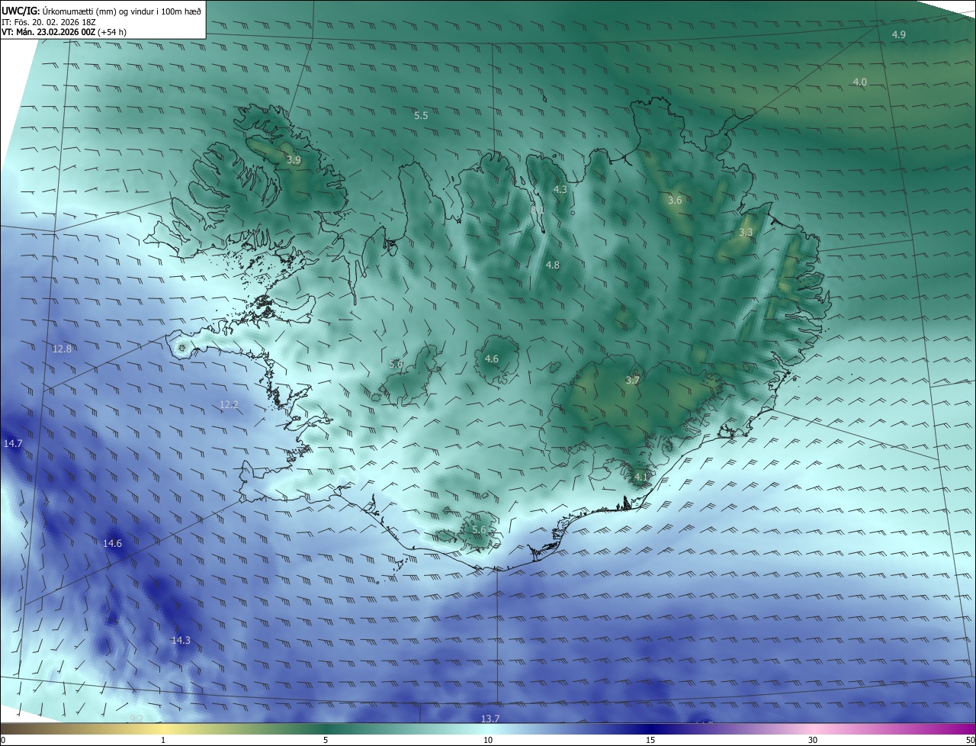Click the '3.7' value on Vatnajökull glacier
The width and height of the screenshot is (976, 746).
tap(632, 380)
